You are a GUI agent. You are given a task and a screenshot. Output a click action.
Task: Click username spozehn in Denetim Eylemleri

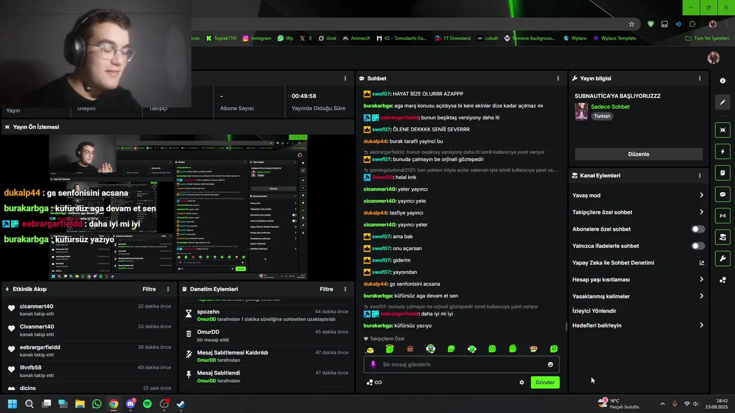click(x=208, y=312)
